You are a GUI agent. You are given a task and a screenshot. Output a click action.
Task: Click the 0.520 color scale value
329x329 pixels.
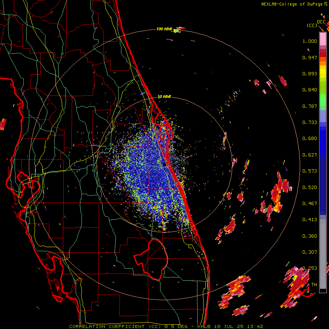[x=310, y=188]
